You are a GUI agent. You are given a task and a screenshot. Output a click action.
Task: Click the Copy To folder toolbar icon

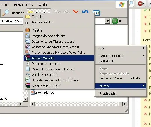(x=67, y=12)
